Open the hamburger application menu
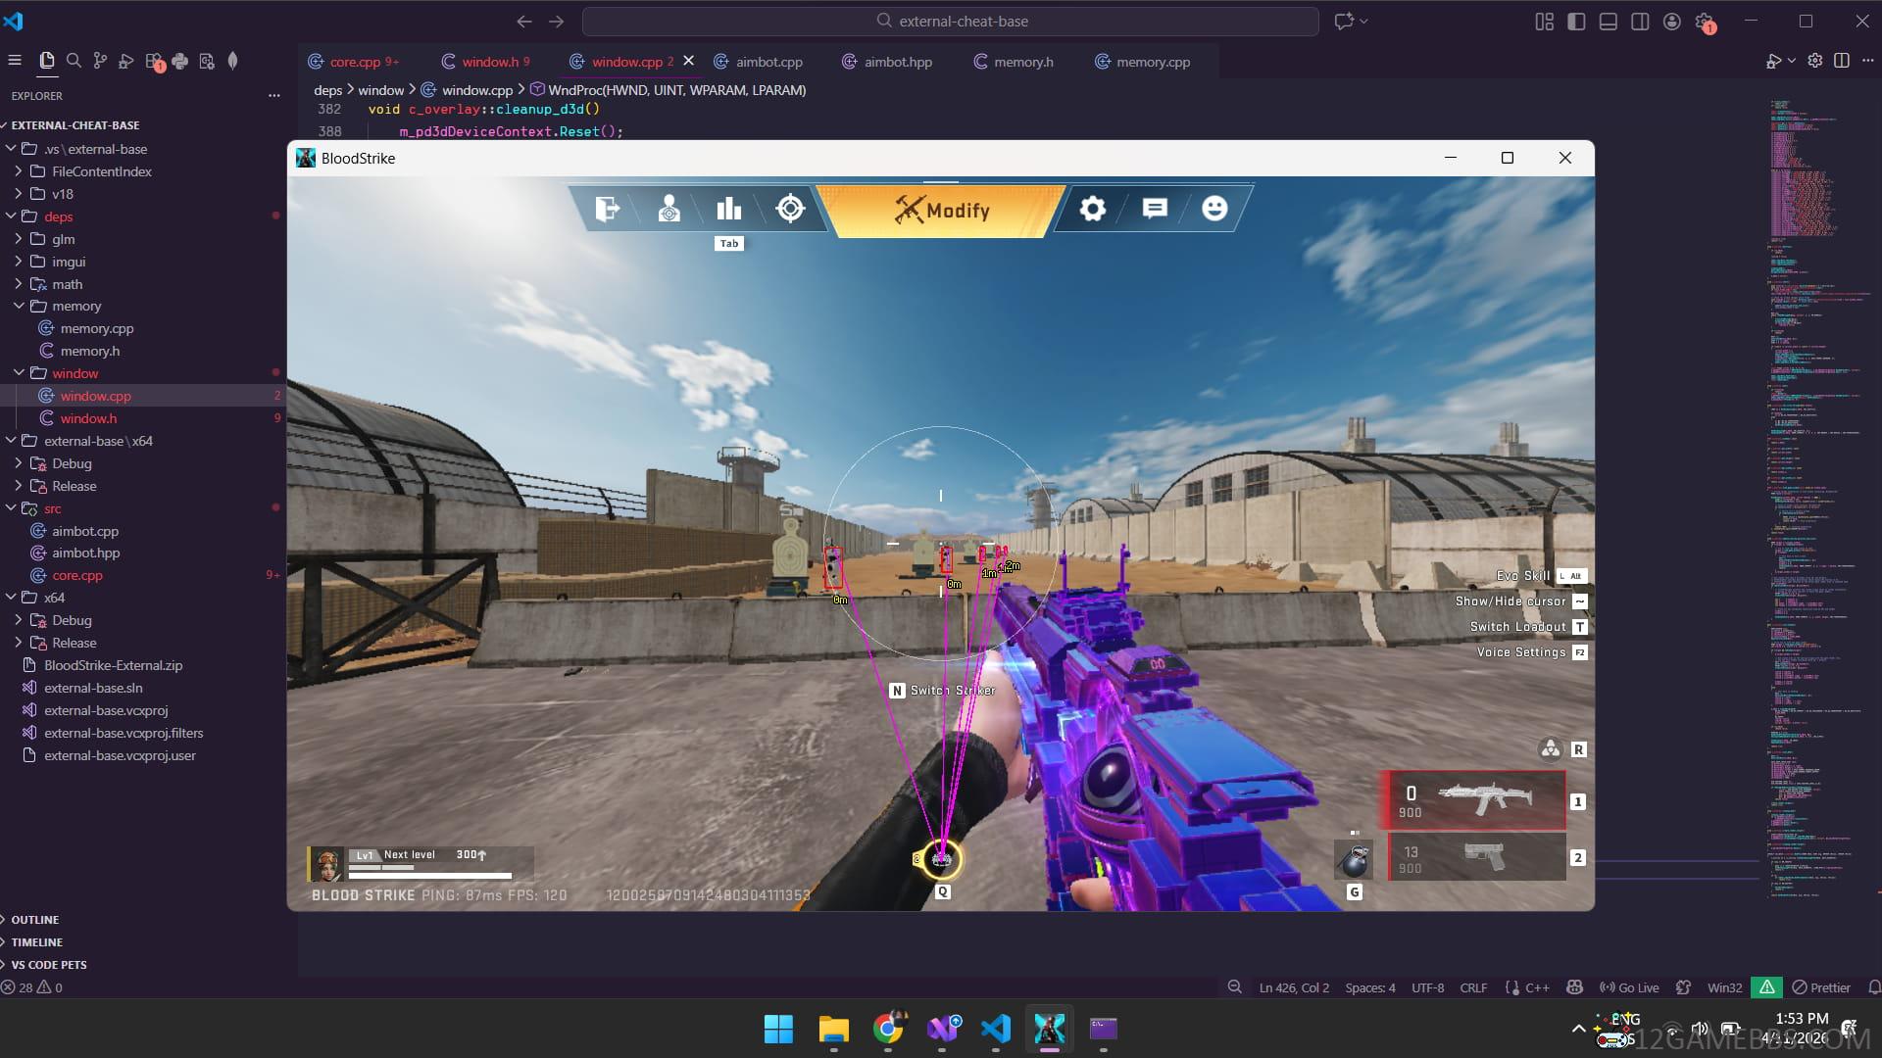This screenshot has width=1882, height=1058. (15, 61)
